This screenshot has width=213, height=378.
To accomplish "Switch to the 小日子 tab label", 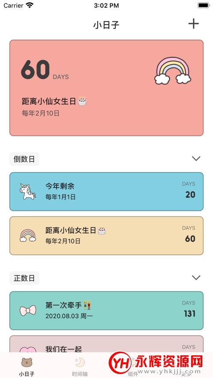I will tap(27, 374).
